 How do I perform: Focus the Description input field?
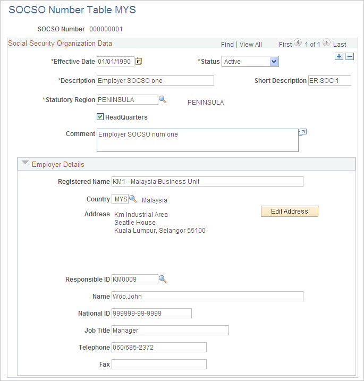point(155,80)
